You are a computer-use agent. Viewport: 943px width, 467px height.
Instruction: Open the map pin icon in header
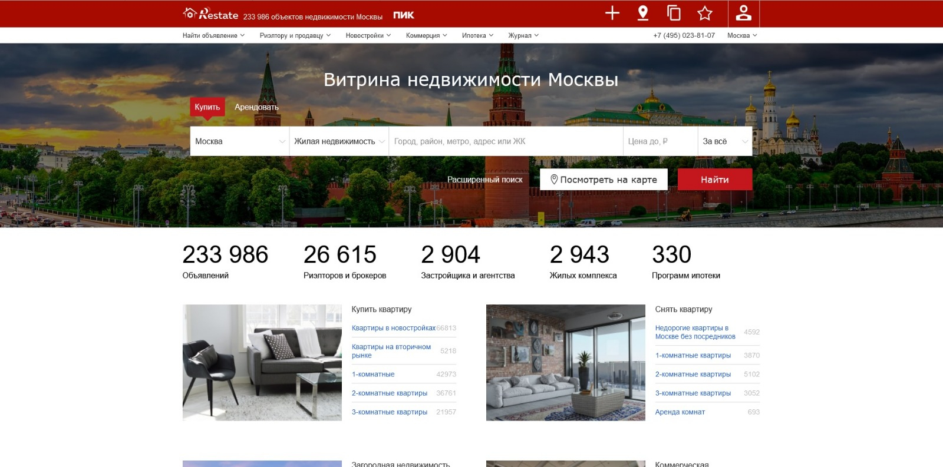(643, 13)
